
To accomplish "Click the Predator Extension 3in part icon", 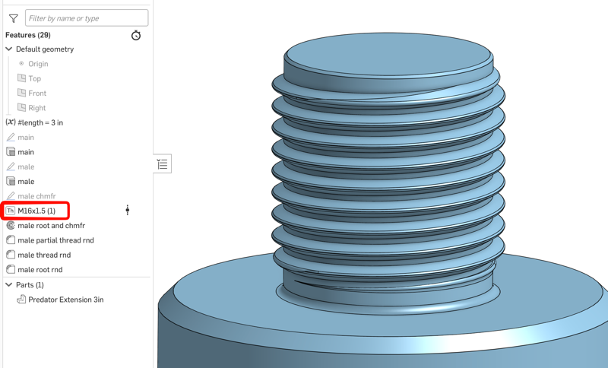I will click(x=21, y=300).
